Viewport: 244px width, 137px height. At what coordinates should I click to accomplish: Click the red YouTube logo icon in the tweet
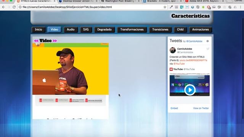click(171, 69)
